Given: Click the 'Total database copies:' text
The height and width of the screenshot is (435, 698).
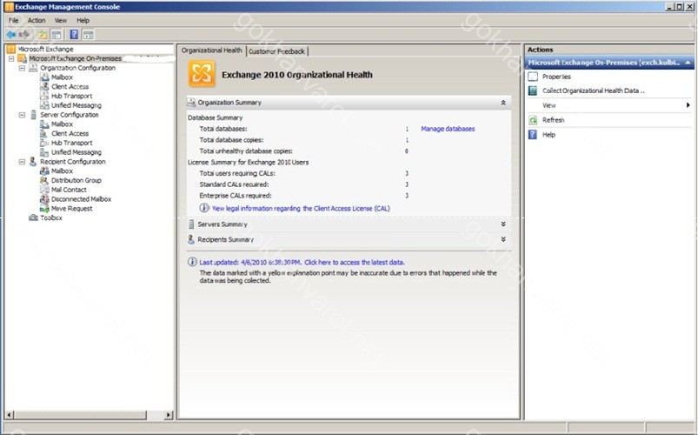Looking at the screenshot, I should pos(231,140).
